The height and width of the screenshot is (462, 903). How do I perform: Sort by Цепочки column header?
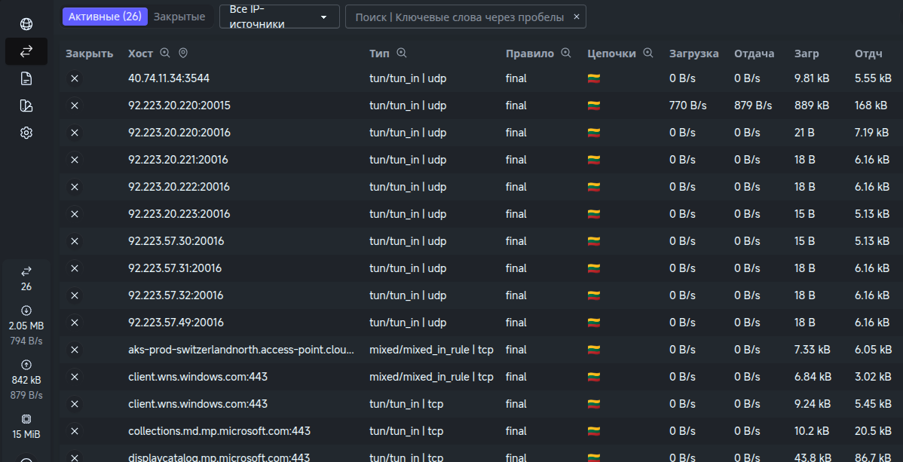[x=611, y=54]
